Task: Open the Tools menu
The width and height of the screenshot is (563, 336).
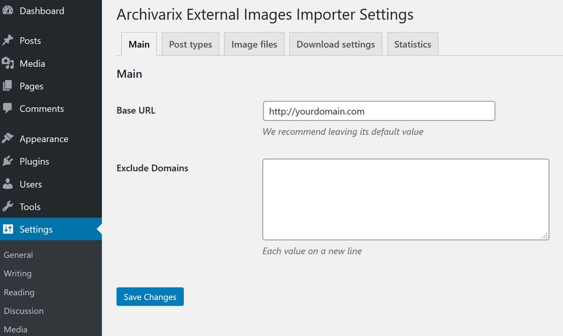Action: [51, 207]
